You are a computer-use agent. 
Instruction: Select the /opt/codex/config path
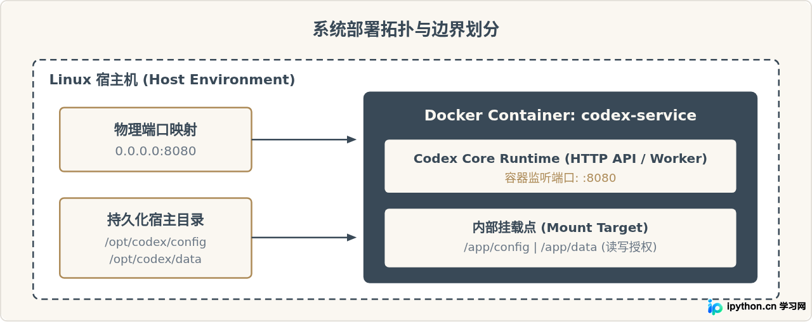pyautogui.click(x=155, y=242)
